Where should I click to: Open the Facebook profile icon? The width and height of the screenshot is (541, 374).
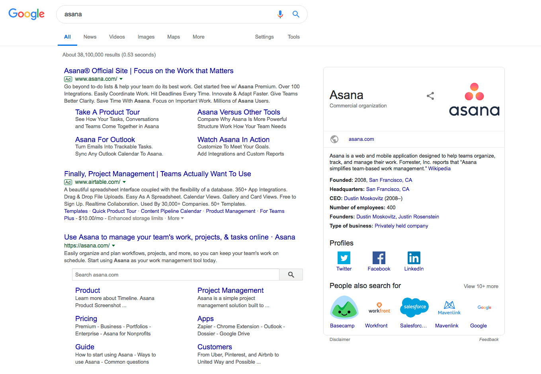pyautogui.click(x=379, y=258)
